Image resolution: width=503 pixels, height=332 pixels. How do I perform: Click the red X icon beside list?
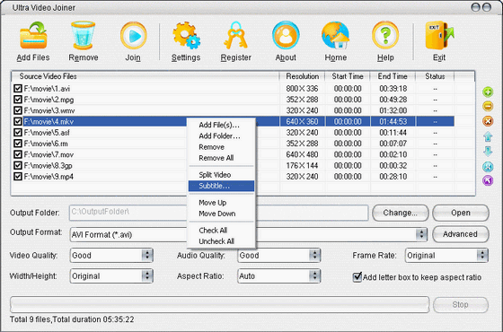tap(488, 121)
